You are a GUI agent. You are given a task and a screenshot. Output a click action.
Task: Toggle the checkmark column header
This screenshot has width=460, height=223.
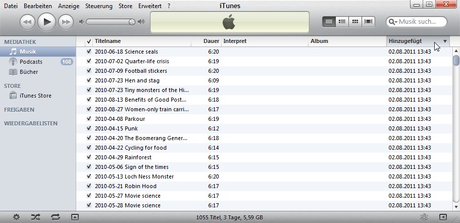pyautogui.click(x=89, y=41)
